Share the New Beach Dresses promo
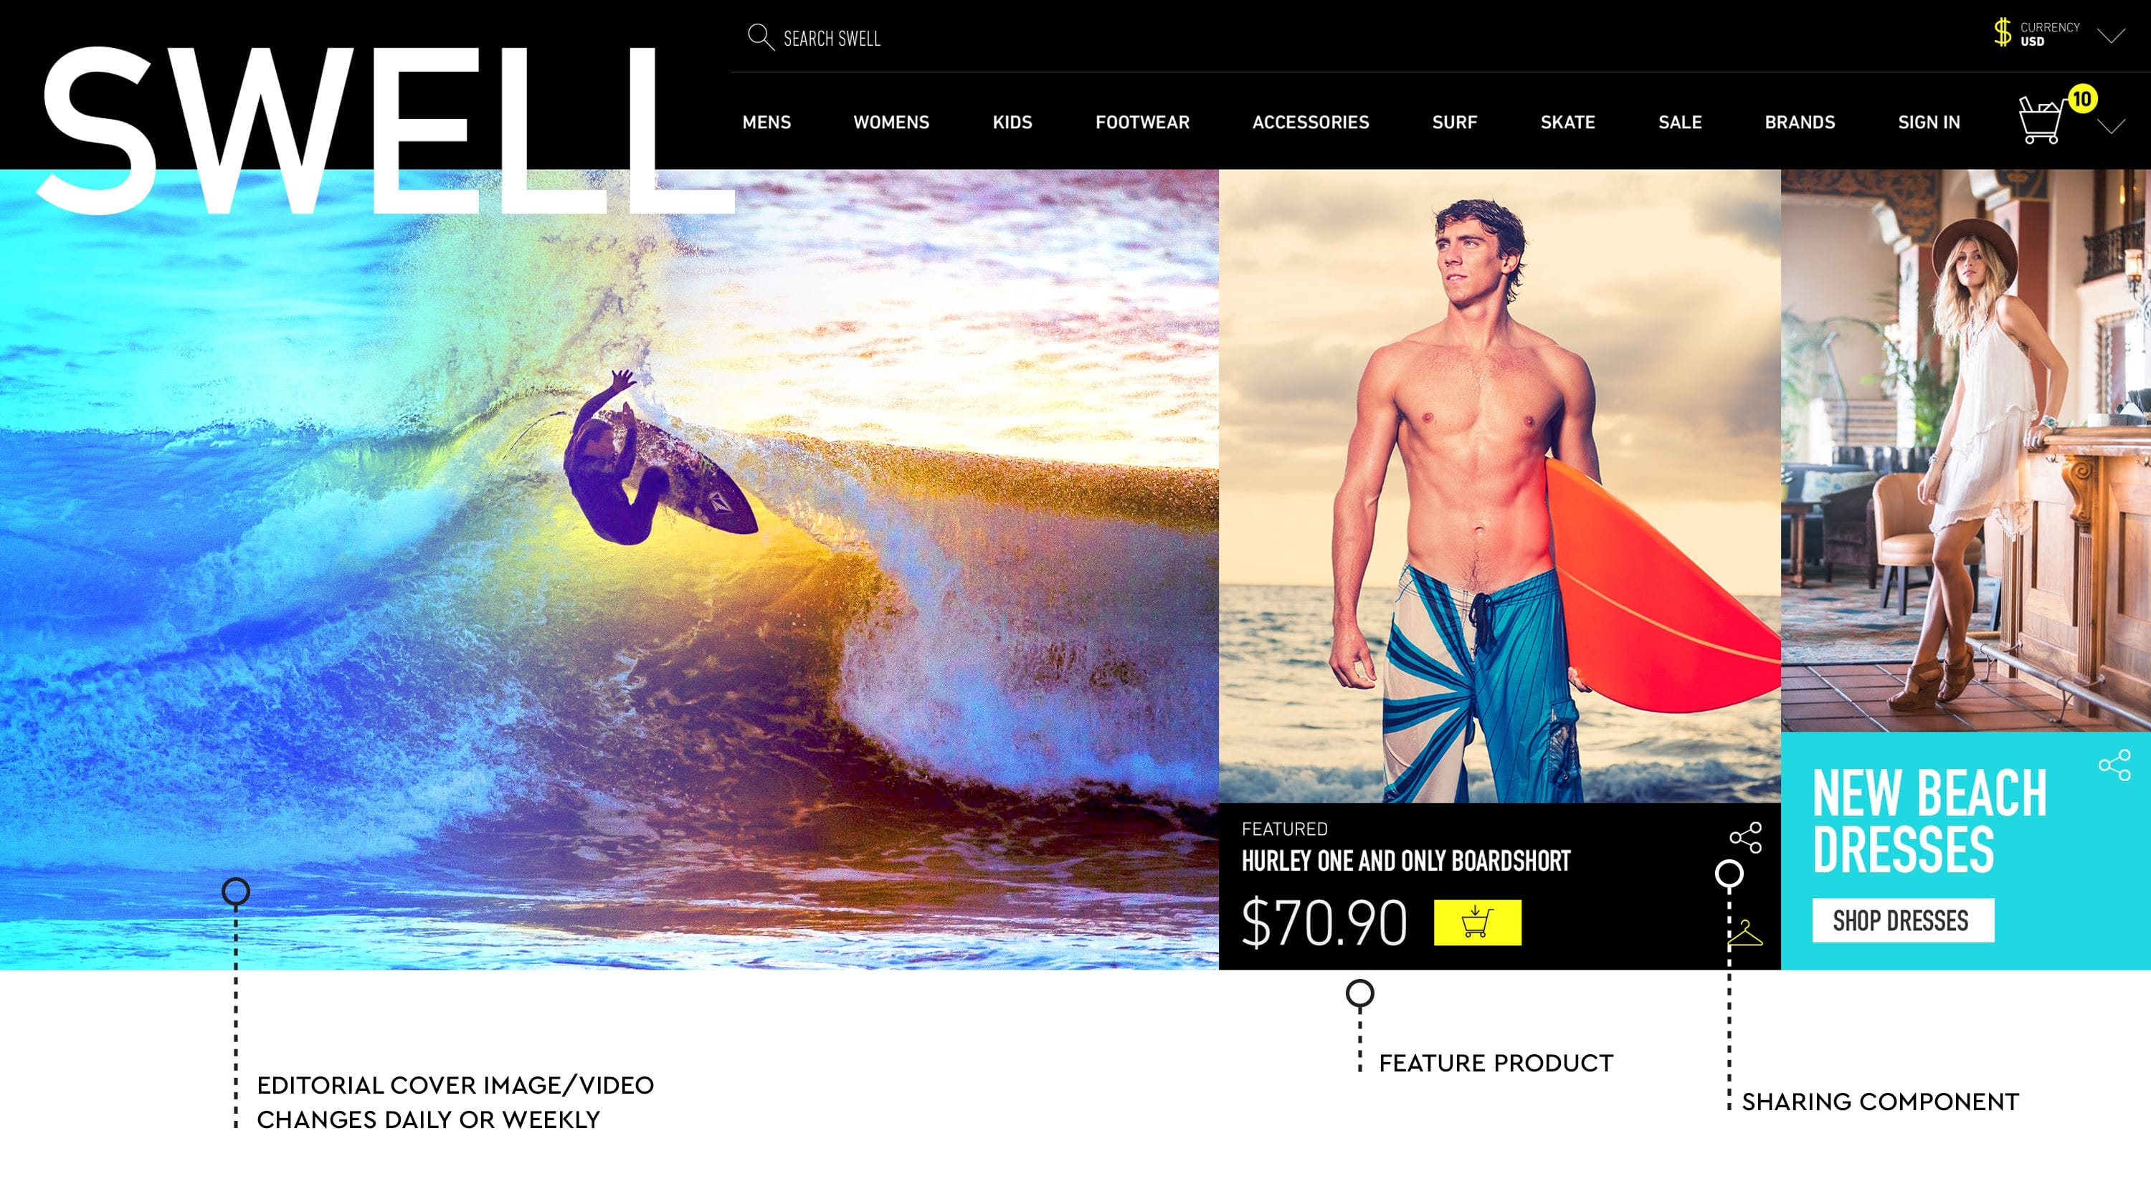This screenshot has height=1189, width=2151. [2114, 765]
